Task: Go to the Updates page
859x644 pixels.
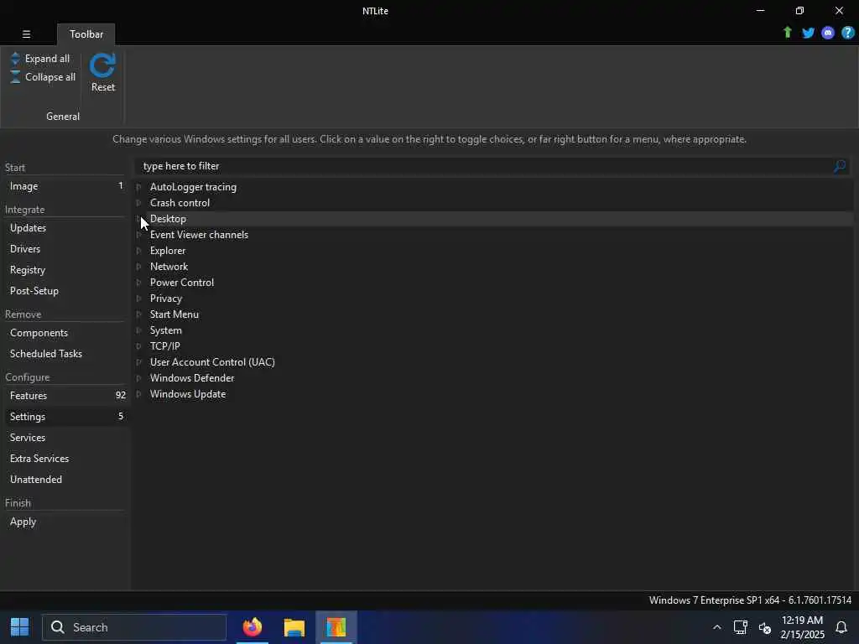Action: (65, 228)
